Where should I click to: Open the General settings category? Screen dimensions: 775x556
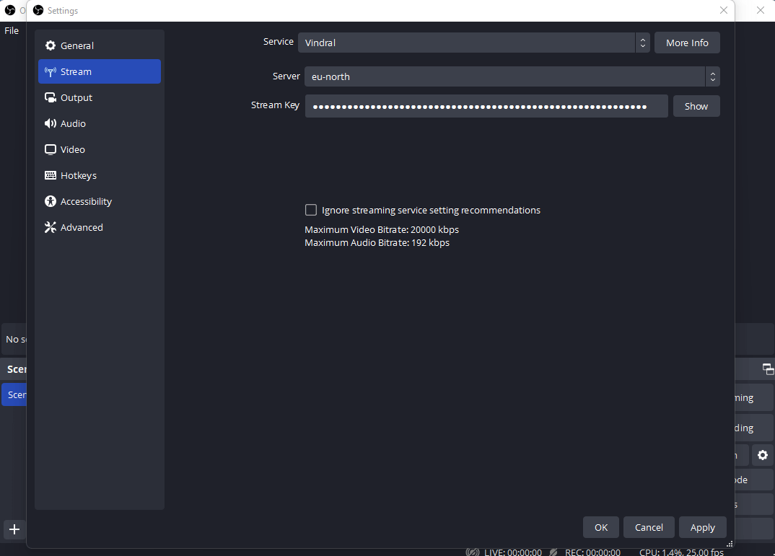[x=100, y=45]
